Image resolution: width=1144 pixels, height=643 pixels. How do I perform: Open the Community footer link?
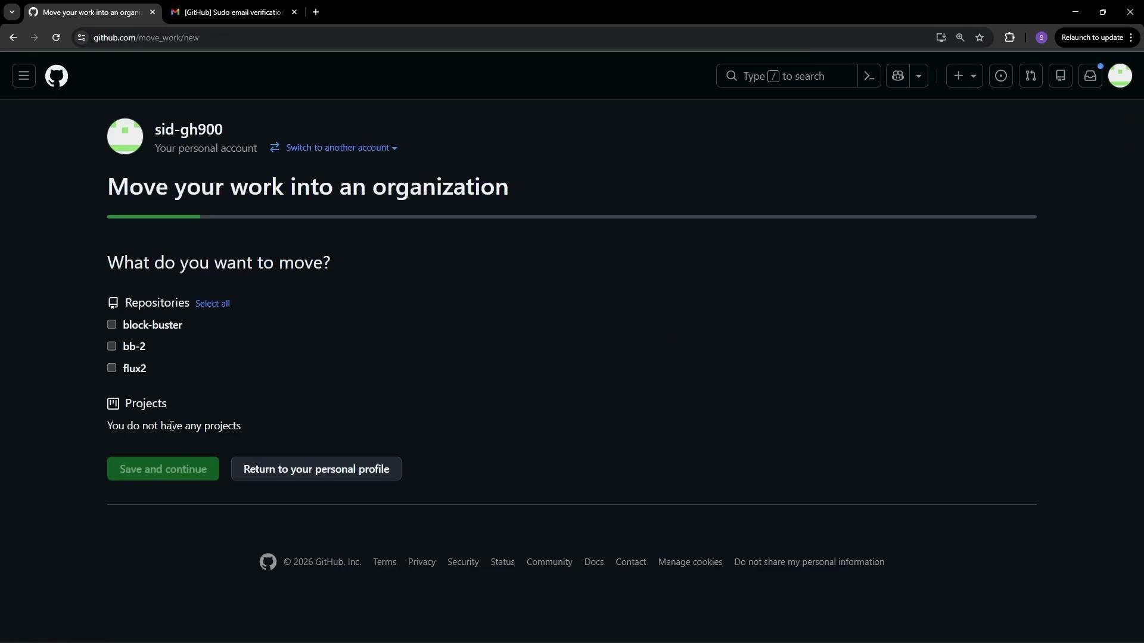[549, 562]
